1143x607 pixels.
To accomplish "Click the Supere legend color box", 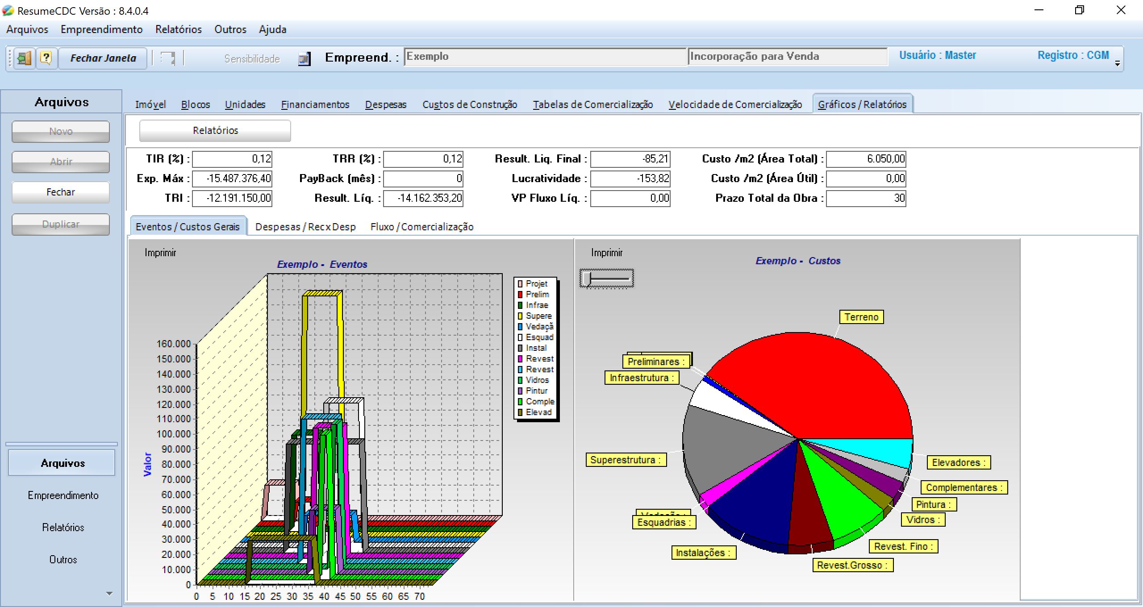I will [520, 316].
